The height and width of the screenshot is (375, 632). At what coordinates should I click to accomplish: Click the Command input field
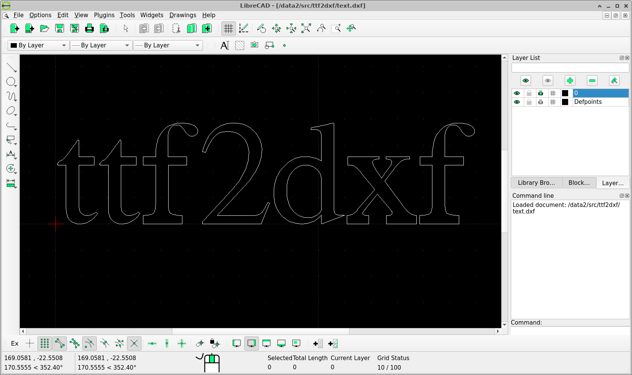click(x=570, y=331)
